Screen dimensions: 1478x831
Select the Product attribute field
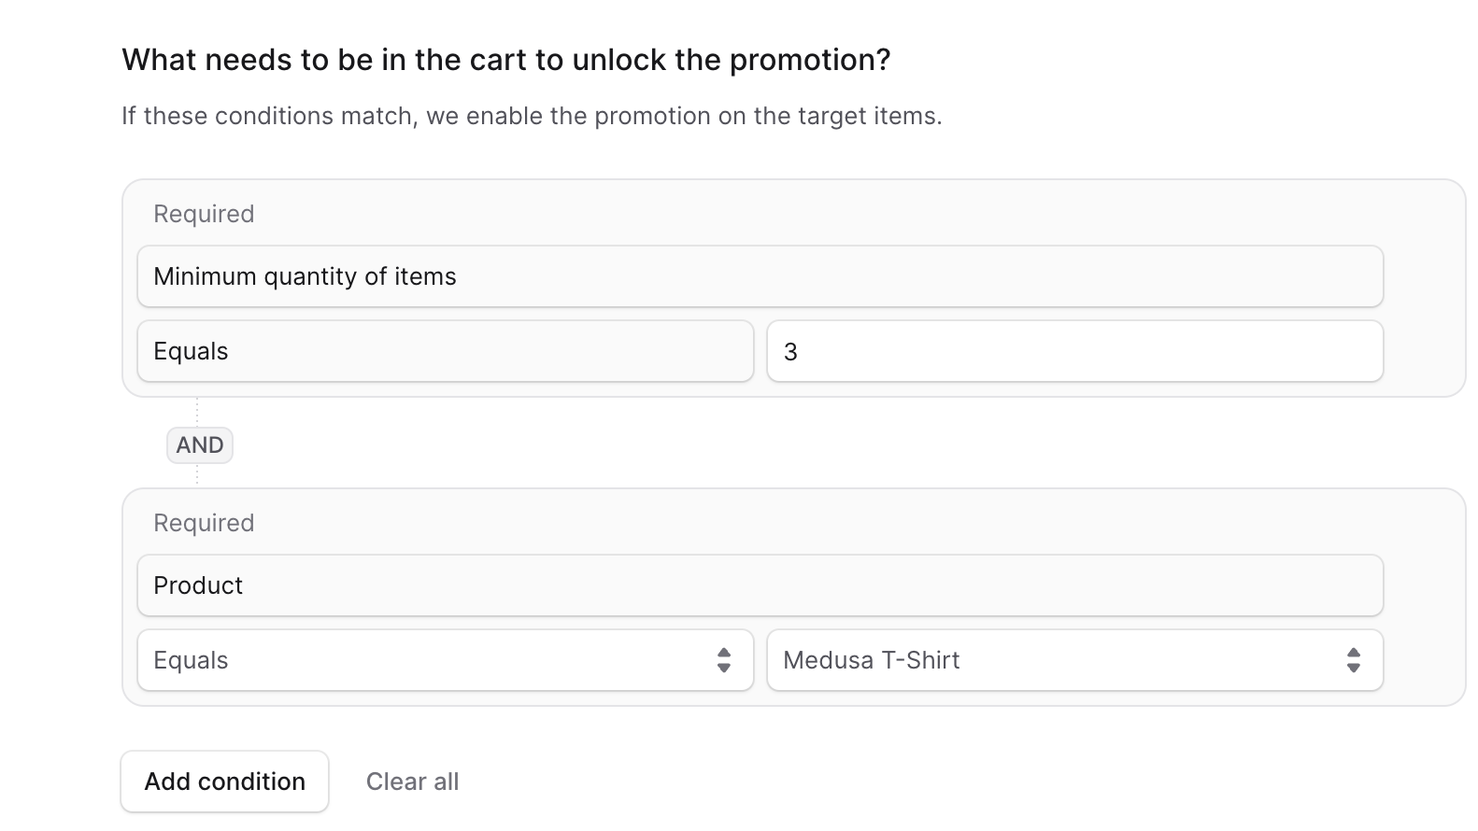pos(759,585)
